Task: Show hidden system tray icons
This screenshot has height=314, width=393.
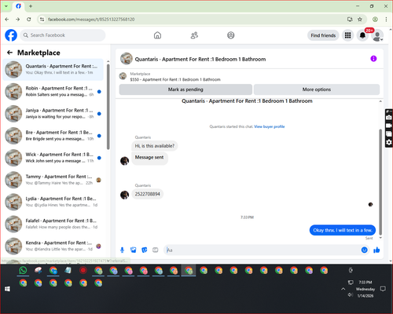Action: click(x=343, y=289)
